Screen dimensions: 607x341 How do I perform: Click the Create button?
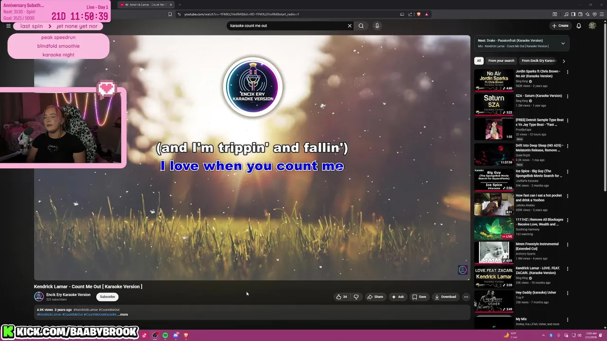pos(560,26)
